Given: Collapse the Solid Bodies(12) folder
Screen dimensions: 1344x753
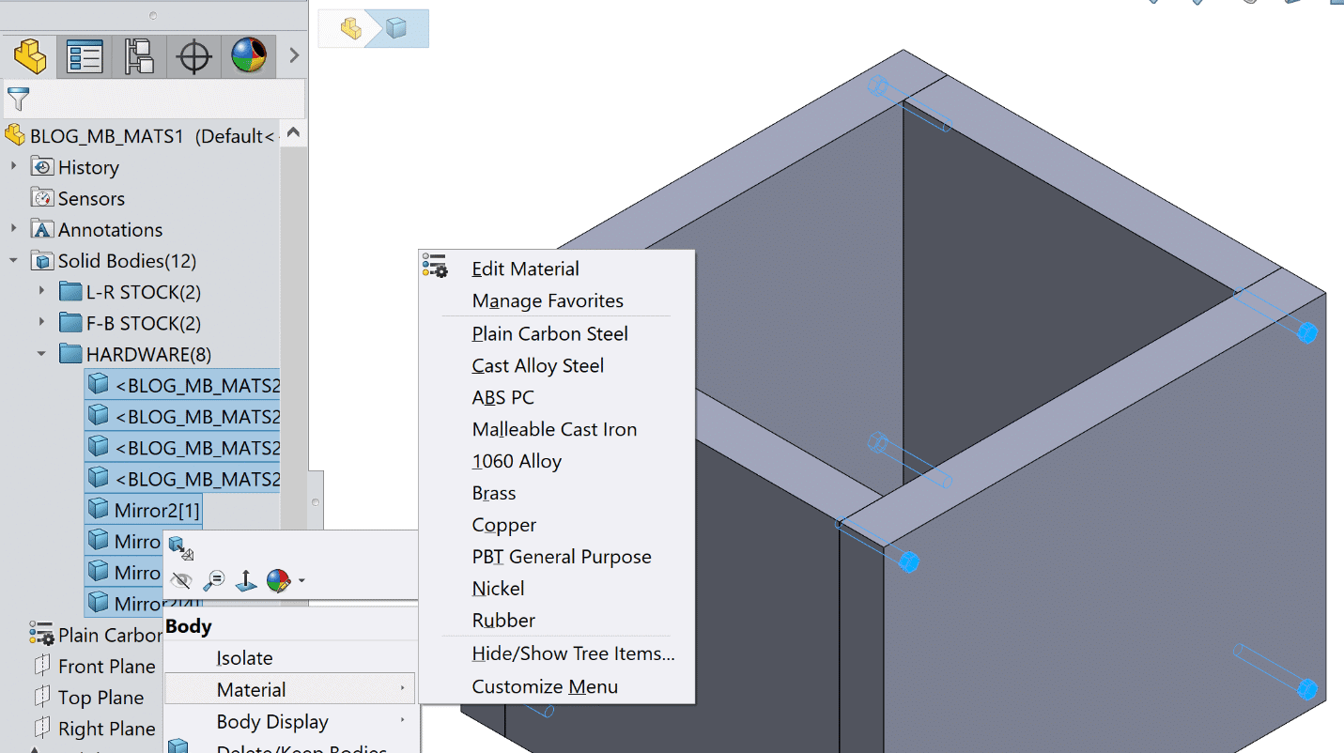Looking at the screenshot, I should (13, 260).
